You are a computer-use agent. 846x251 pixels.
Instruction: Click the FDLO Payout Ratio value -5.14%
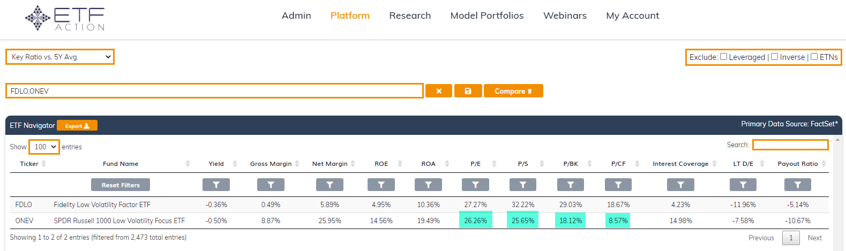[798, 204]
